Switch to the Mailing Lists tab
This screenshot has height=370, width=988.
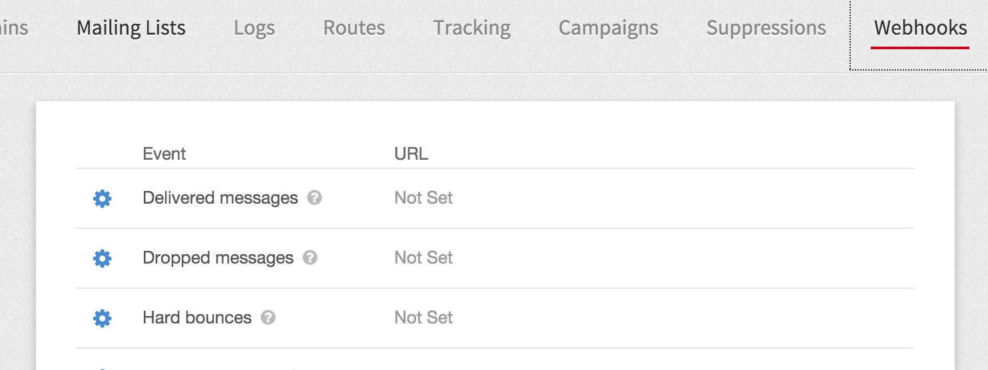(131, 28)
